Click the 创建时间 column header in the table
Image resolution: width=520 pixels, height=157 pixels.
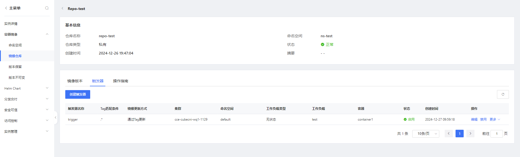click(x=432, y=109)
